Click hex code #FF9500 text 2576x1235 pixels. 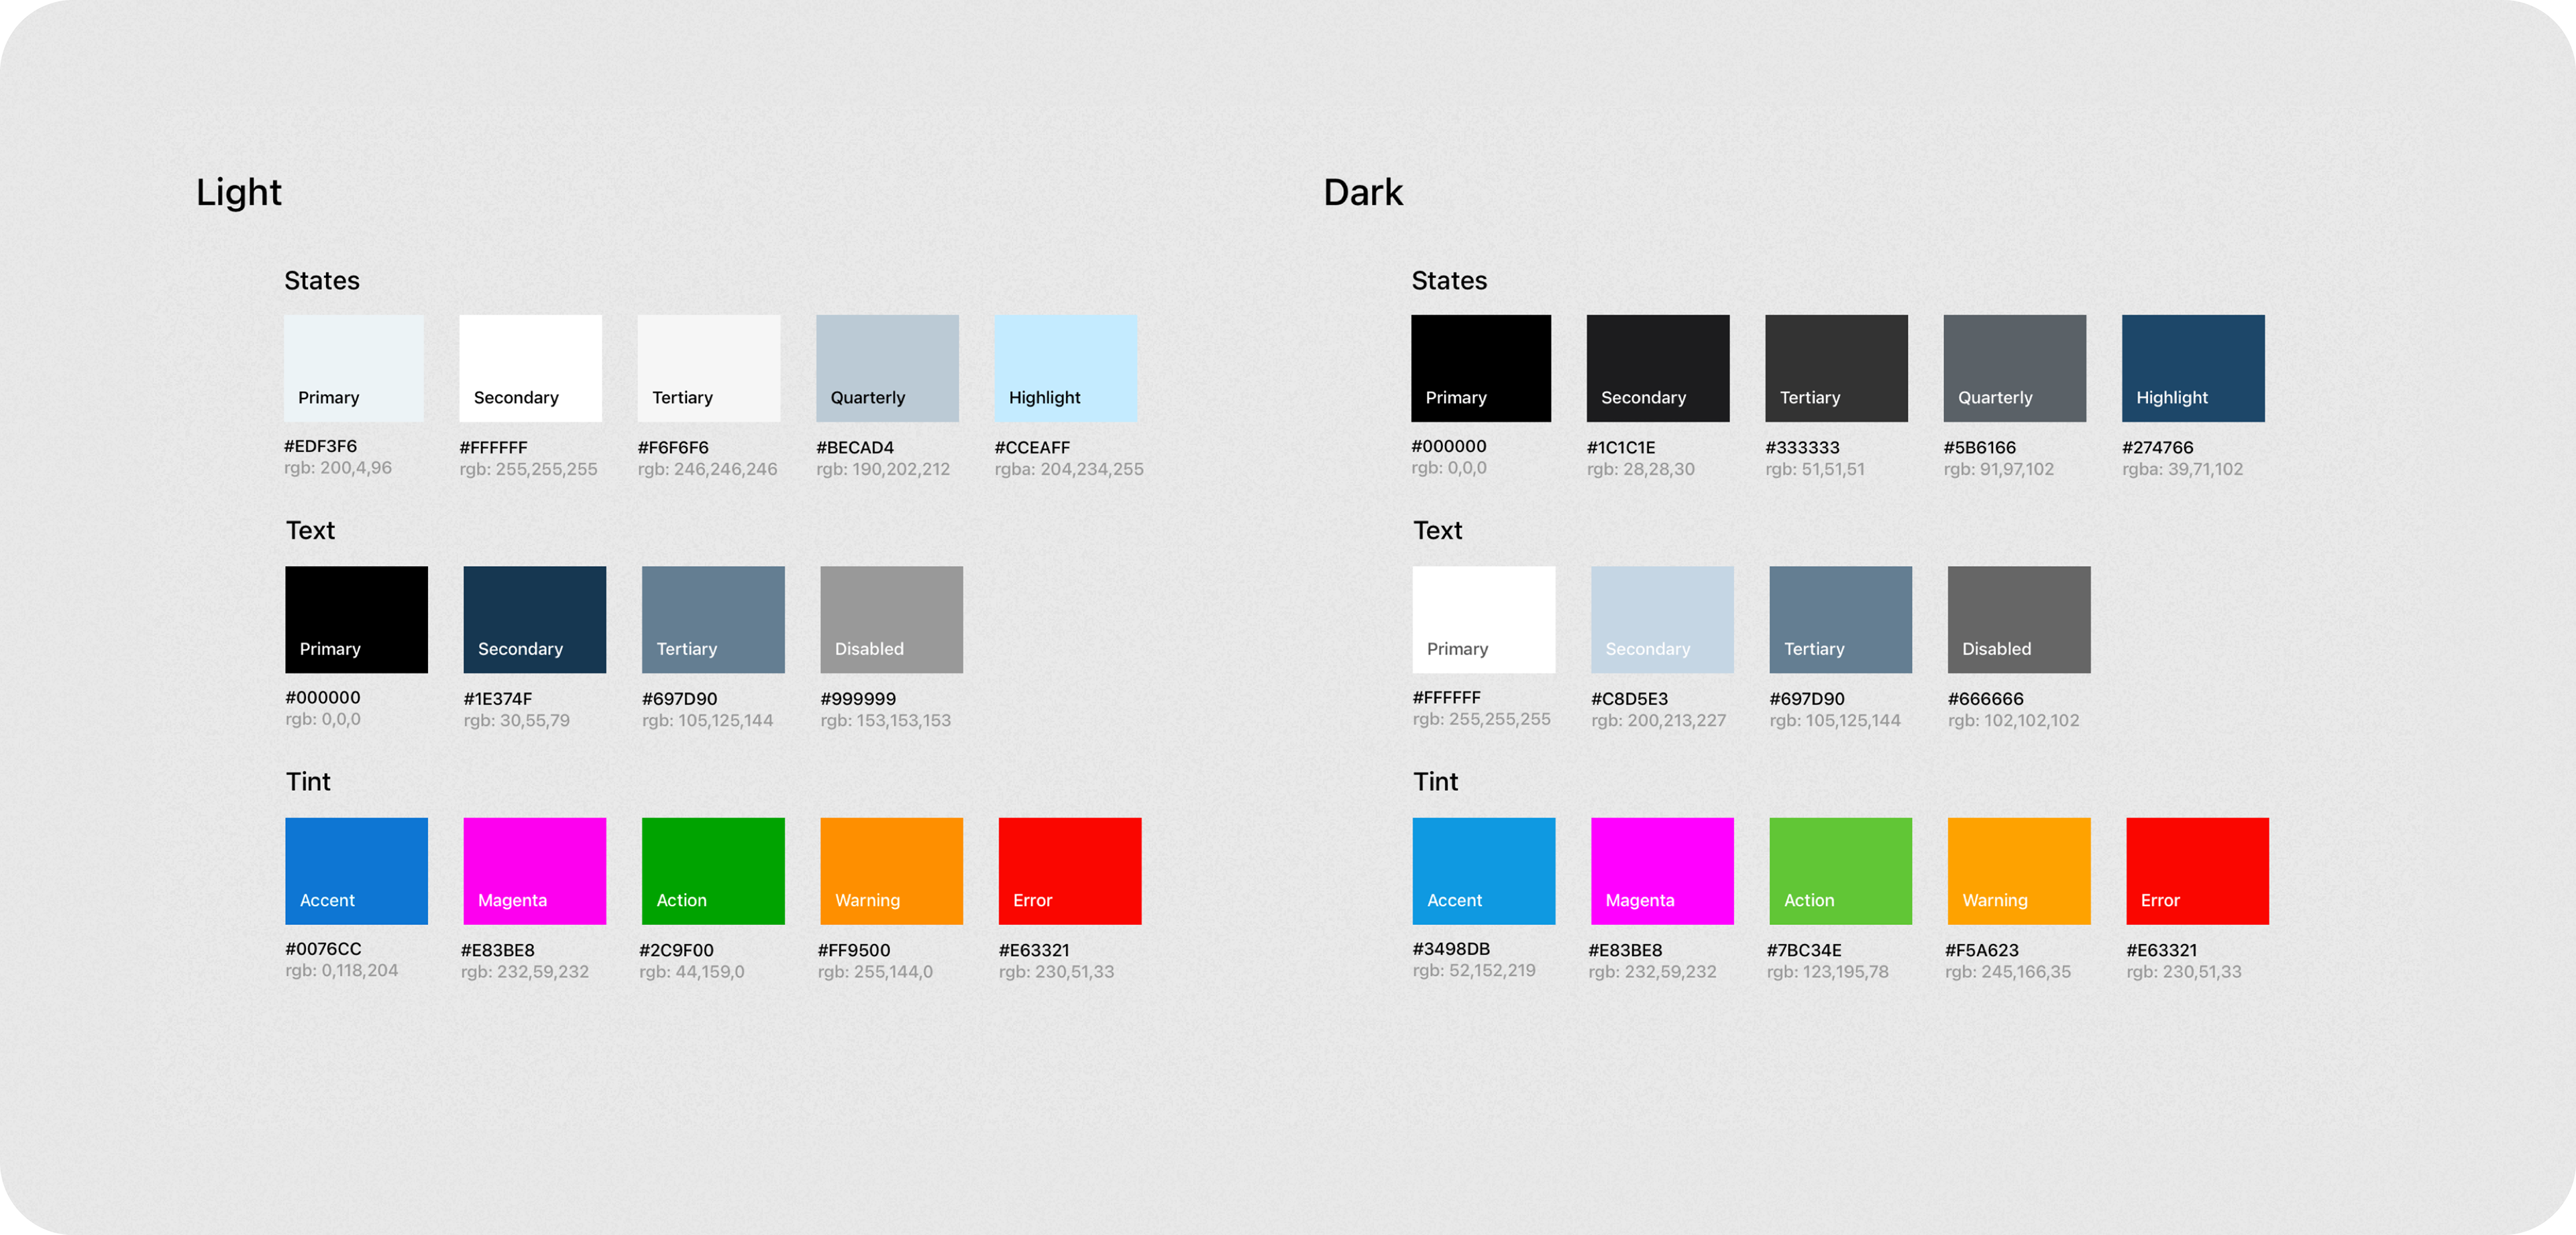pos(854,950)
